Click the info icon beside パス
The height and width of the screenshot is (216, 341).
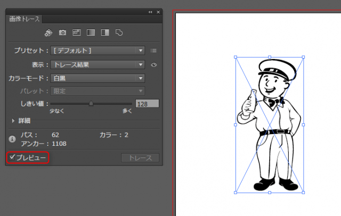coord(12,139)
